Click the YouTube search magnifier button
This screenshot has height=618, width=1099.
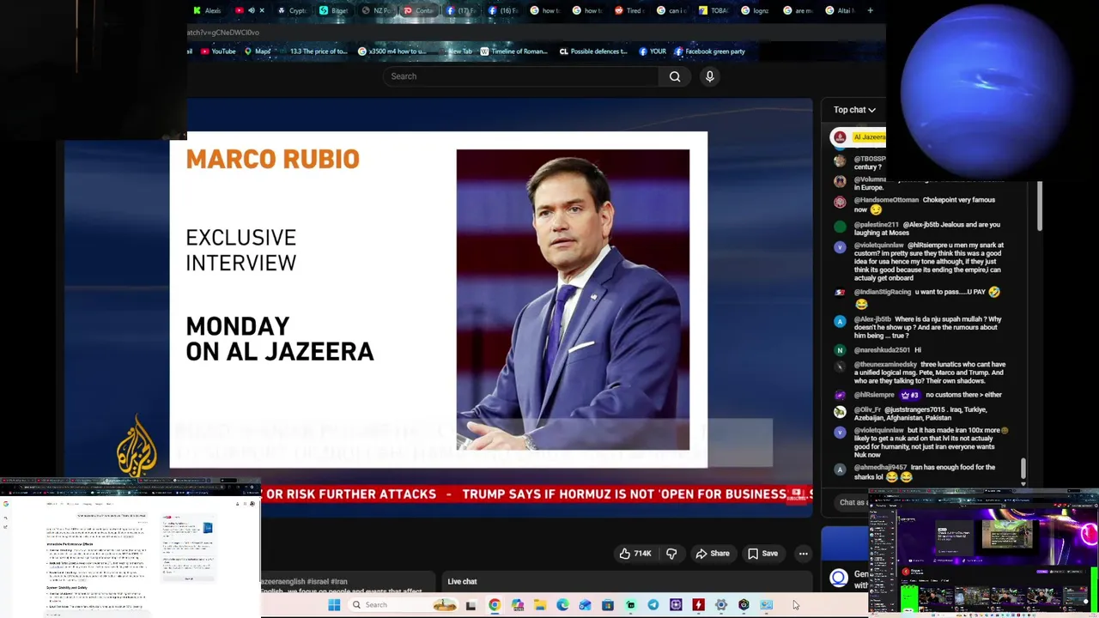[675, 76]
